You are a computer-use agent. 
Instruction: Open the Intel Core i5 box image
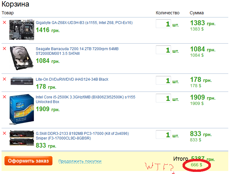(22, 109)
